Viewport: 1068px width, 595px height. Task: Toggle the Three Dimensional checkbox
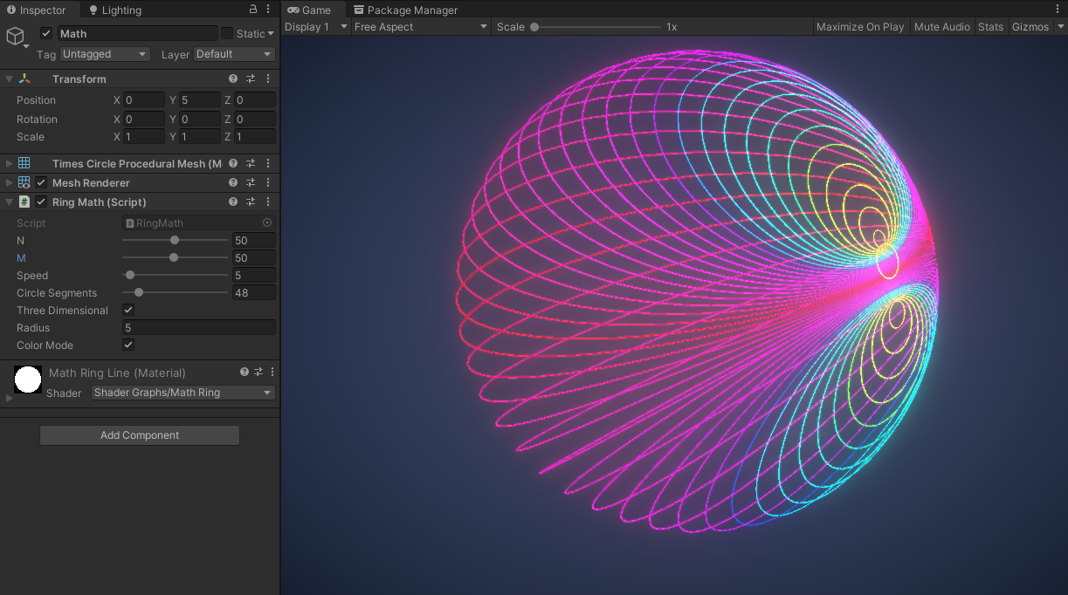(128, 311)
